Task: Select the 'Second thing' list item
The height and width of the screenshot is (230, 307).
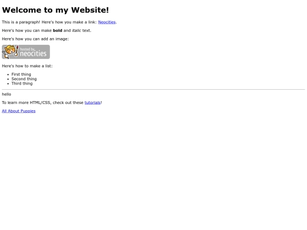Action: tap(24, 79)
